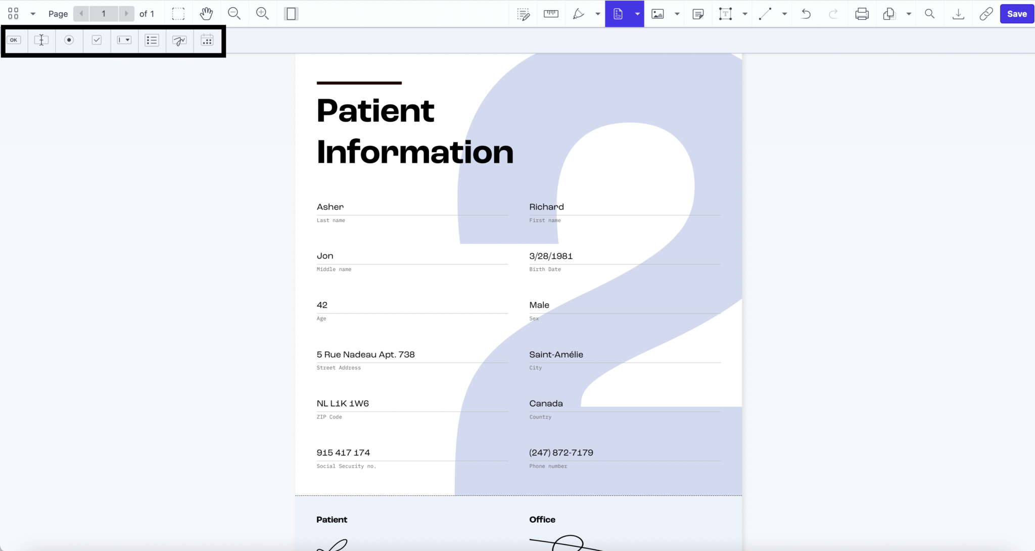Select the Hand pan tool

click(x=206, y=14)
